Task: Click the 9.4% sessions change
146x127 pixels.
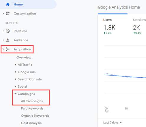Action: click(137, 33)
